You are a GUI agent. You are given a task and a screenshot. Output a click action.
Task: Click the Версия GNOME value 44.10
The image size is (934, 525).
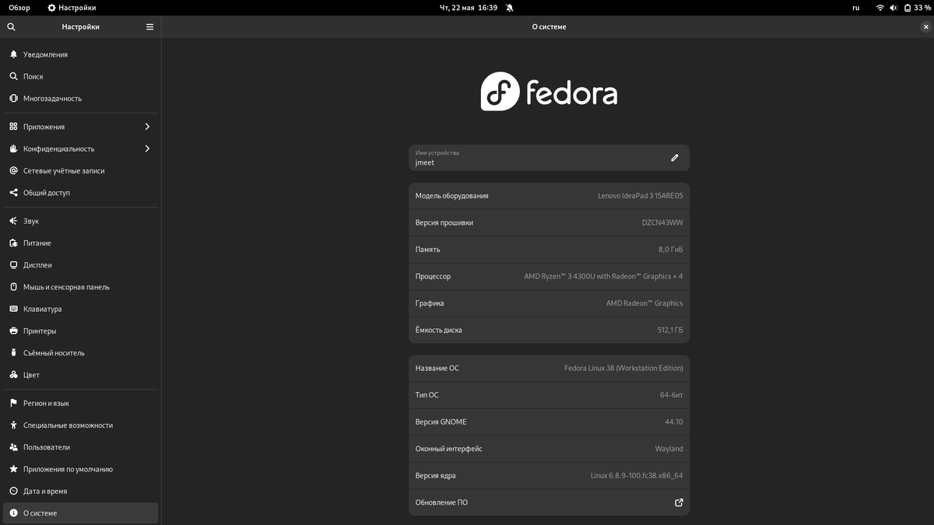pyautogui.click(x=674, y=422)
